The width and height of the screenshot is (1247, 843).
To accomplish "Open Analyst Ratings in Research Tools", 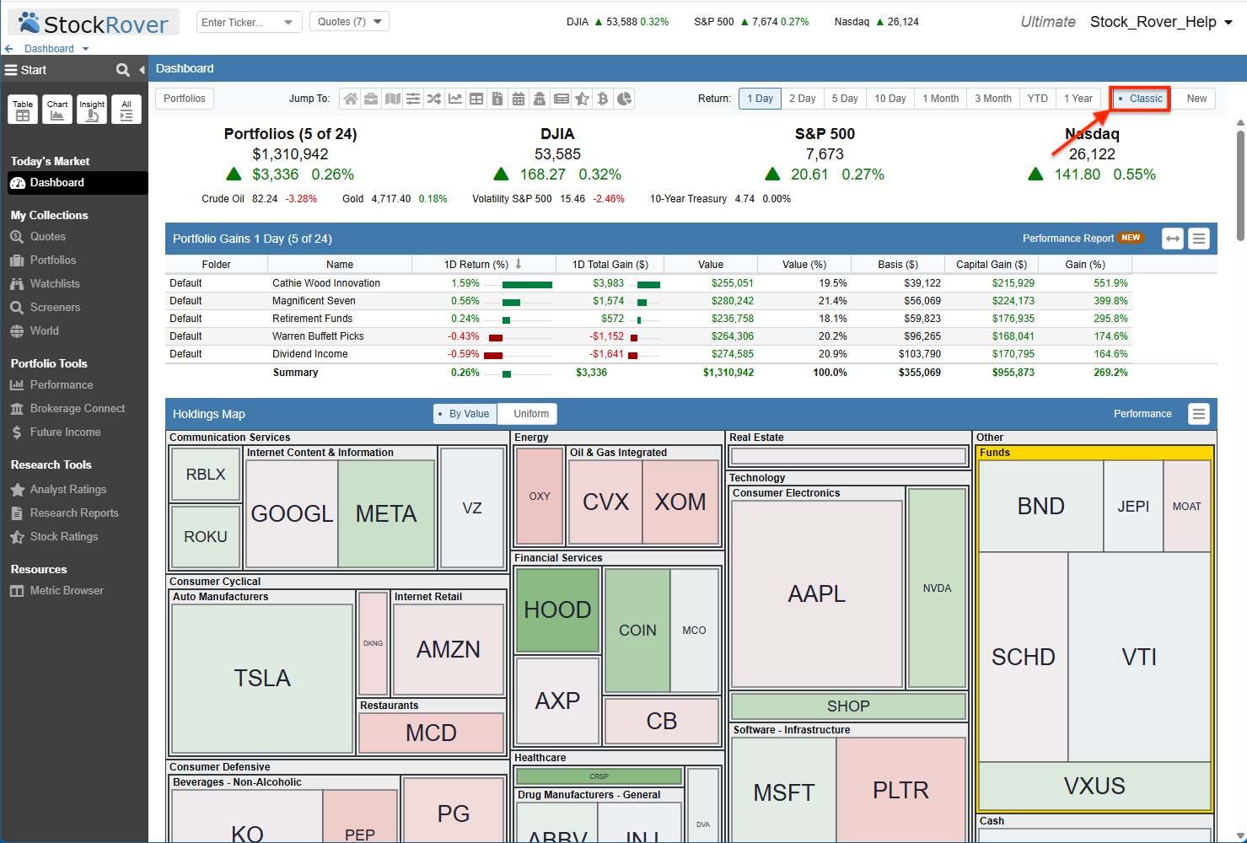I will [68, 490].
